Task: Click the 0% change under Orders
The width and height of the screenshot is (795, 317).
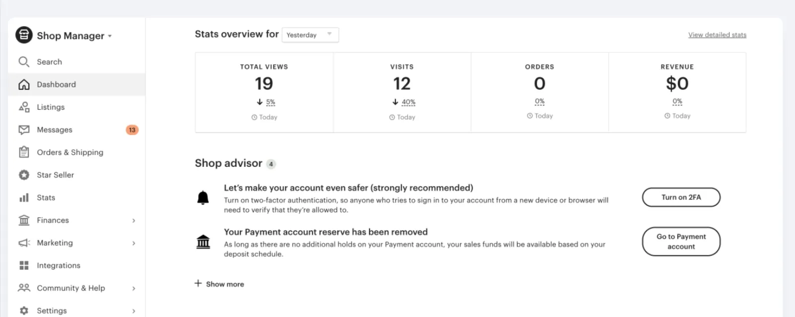Action: [540, 101]
